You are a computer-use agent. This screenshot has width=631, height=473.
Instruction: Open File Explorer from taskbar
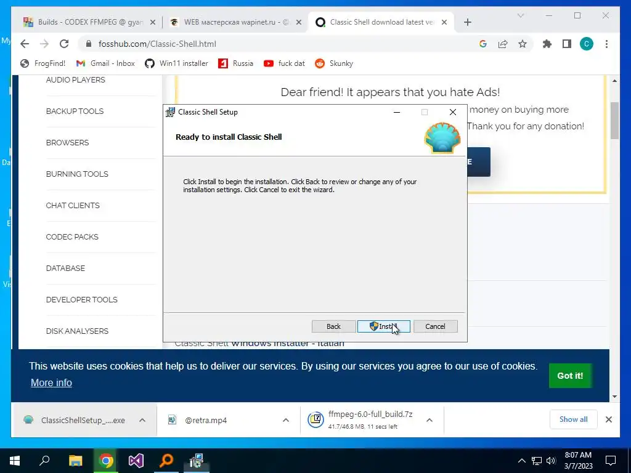click(x=75, y=461)
